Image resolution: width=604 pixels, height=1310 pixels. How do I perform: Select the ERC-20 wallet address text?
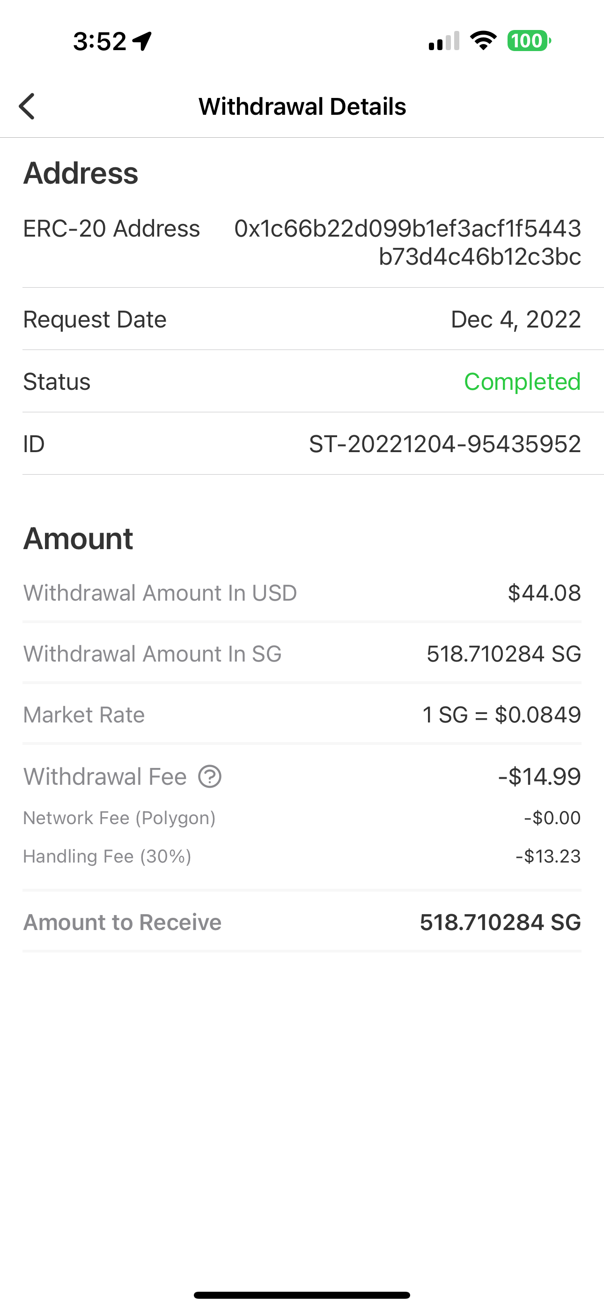[x=407, y=243]
